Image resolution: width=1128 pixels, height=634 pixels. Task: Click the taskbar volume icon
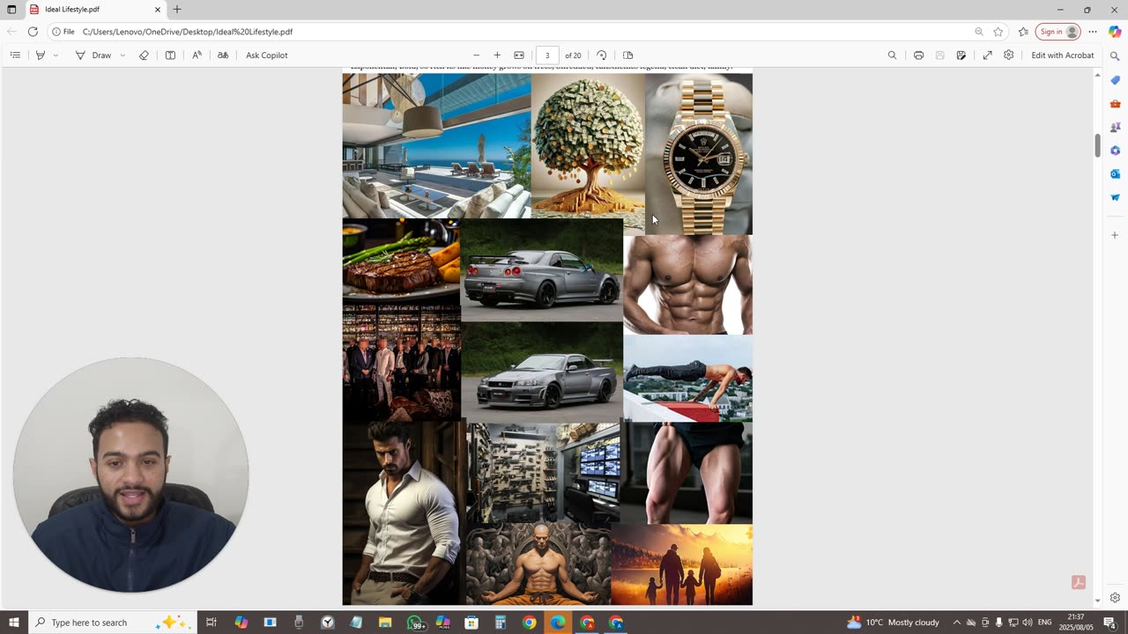[1028, 623]
